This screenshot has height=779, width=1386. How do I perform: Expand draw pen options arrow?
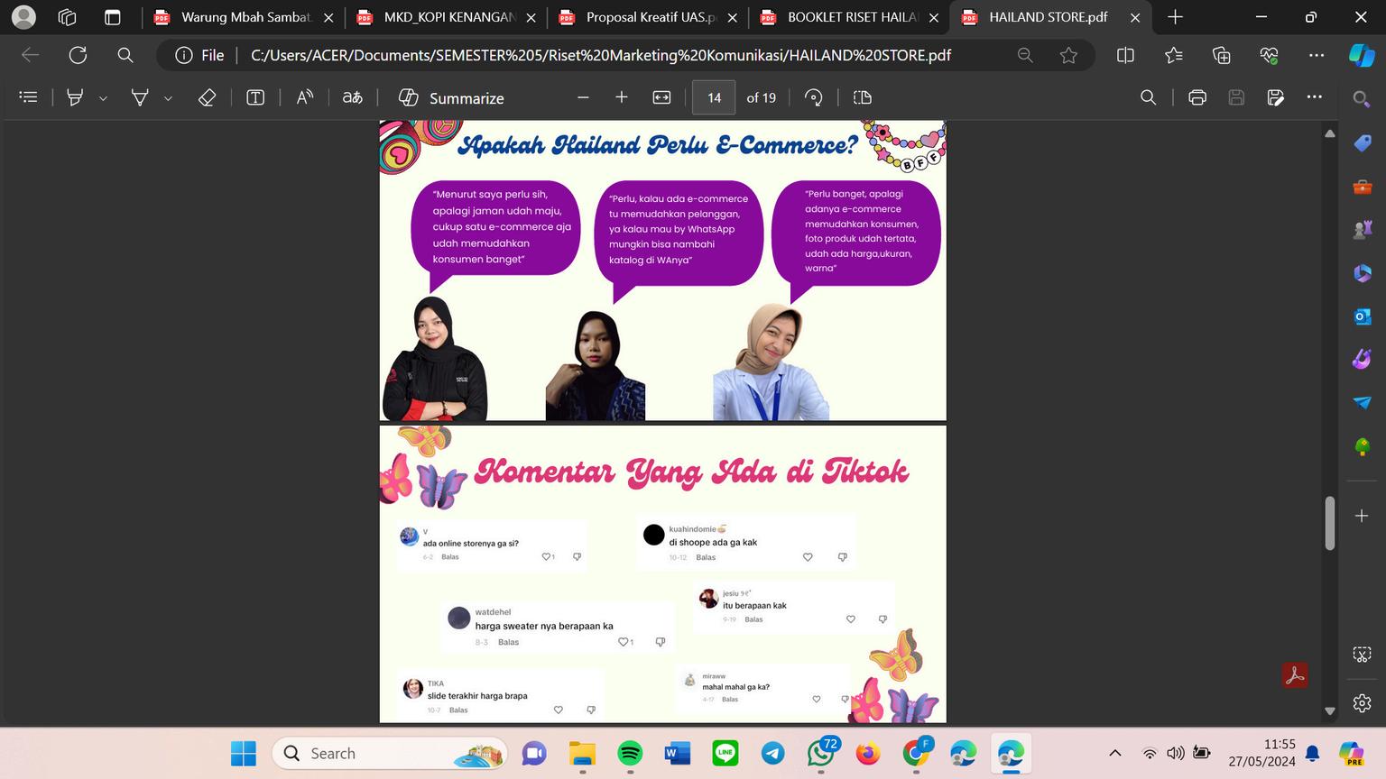(x=168, y=98)
